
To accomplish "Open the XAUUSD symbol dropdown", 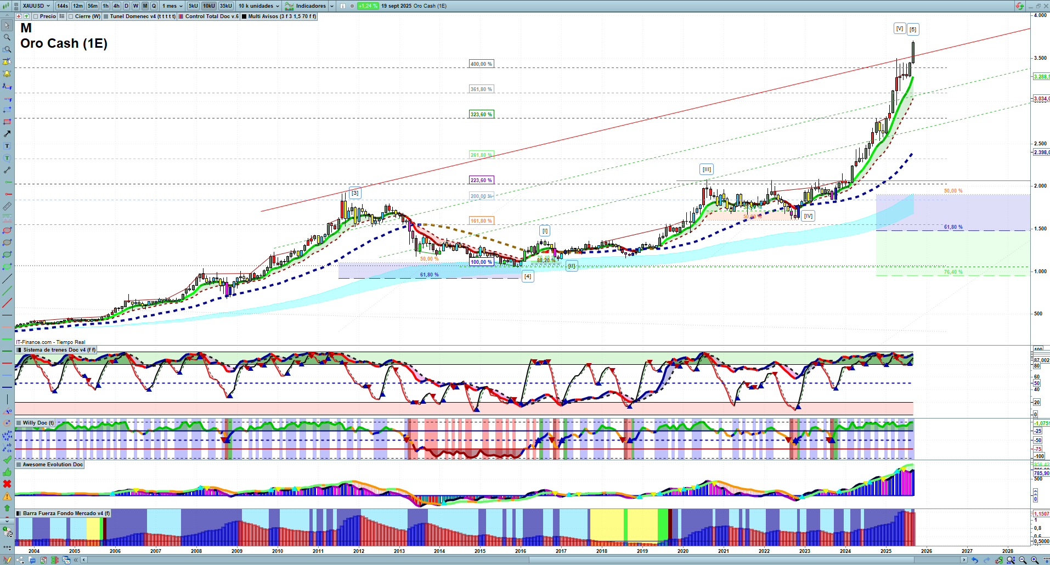I will click(36, 6).
